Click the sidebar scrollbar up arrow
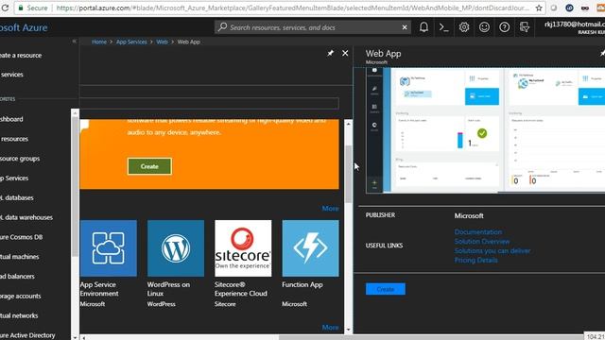Viewport: 605px width, 340px height. pyautogui.click(x=75, y=113)
